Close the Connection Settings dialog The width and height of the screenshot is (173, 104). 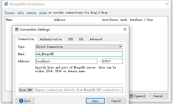click(x=125, y=29)
